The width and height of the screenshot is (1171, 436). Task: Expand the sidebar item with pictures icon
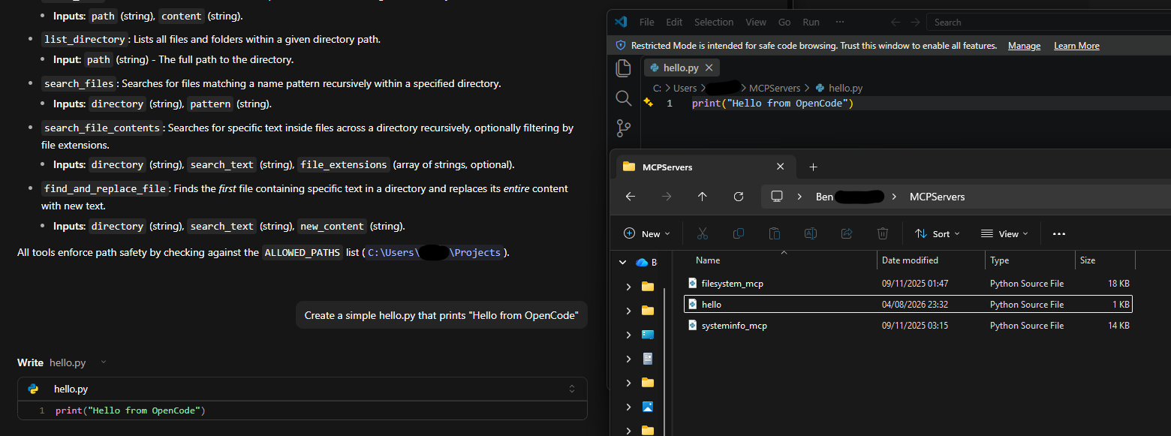628,407
